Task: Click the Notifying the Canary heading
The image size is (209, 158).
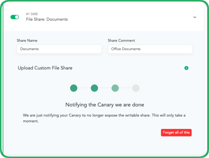Action: (105, 105)
